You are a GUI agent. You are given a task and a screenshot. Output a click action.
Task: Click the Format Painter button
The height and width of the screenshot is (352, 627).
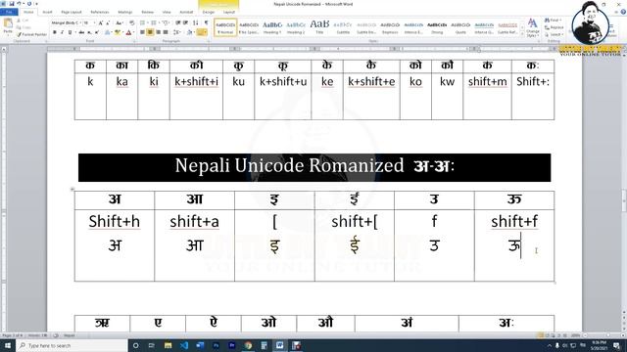[32, 34]
